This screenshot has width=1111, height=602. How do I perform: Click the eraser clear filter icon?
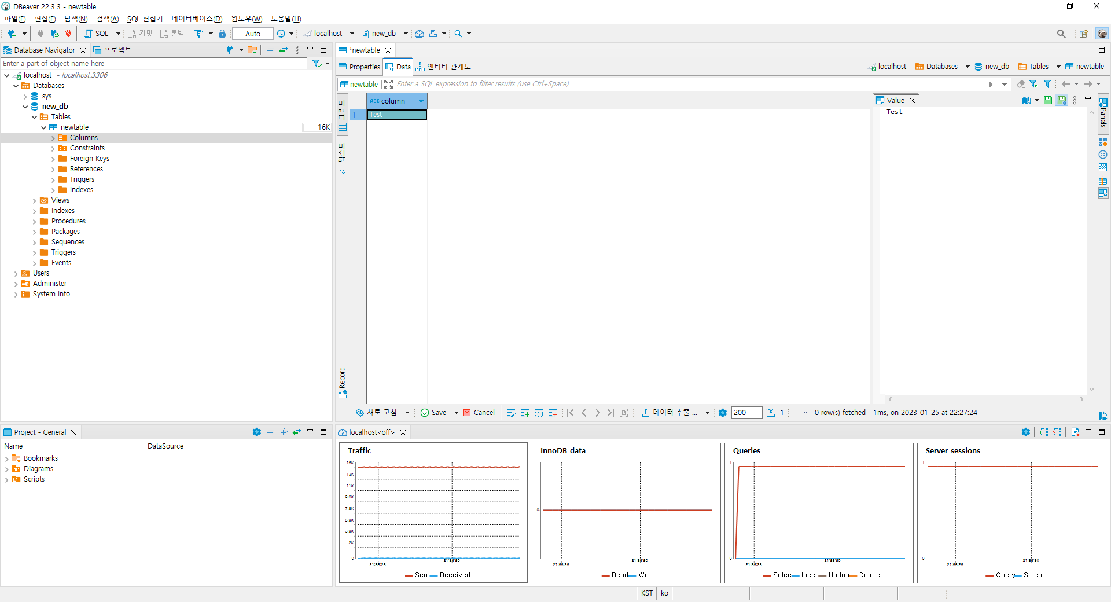1021,84
